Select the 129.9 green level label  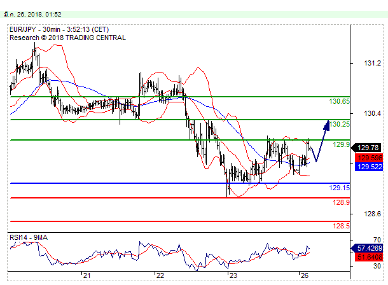[341, 144]
